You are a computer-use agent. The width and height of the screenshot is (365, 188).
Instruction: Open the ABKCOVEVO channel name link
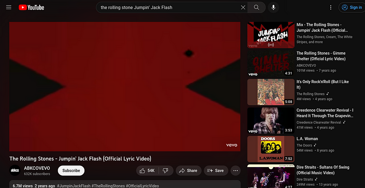37,168
